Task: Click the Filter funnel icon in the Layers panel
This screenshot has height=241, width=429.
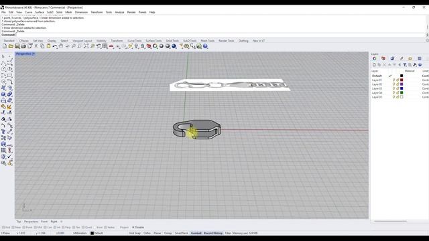Action: [x=405, y=65]
